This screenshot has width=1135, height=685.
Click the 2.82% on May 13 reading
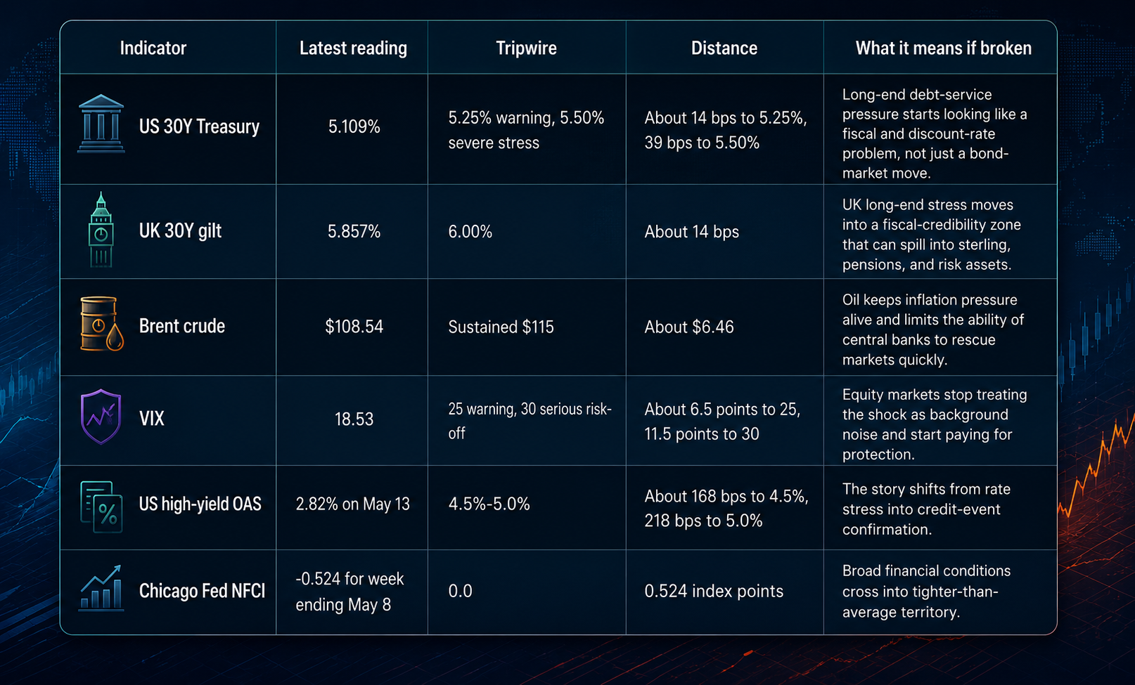pos(352,504)
